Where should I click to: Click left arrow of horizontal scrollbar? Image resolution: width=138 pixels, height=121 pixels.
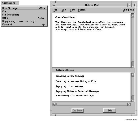(54, 104)
